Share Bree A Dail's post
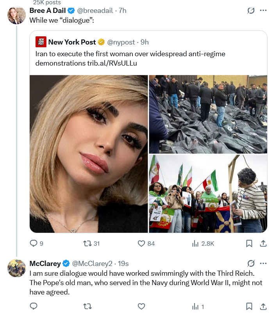275x314 pixels. (263, 243)
